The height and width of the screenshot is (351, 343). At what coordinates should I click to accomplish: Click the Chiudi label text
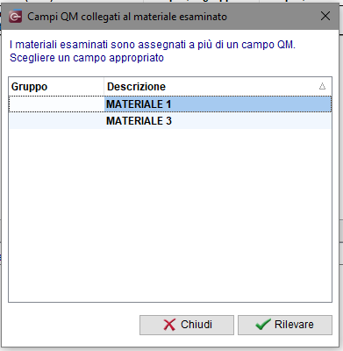click(x=197, y=325)
